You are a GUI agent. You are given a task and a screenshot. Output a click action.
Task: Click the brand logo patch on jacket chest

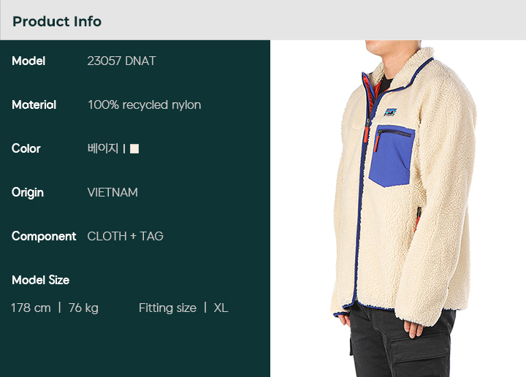click(x=390, y=113)
